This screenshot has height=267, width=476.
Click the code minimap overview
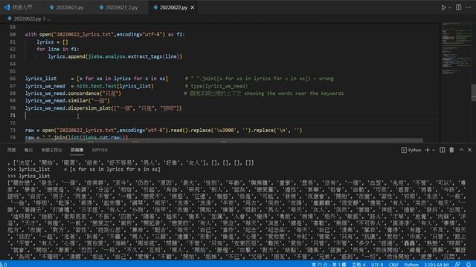click(x=456, y=48)
